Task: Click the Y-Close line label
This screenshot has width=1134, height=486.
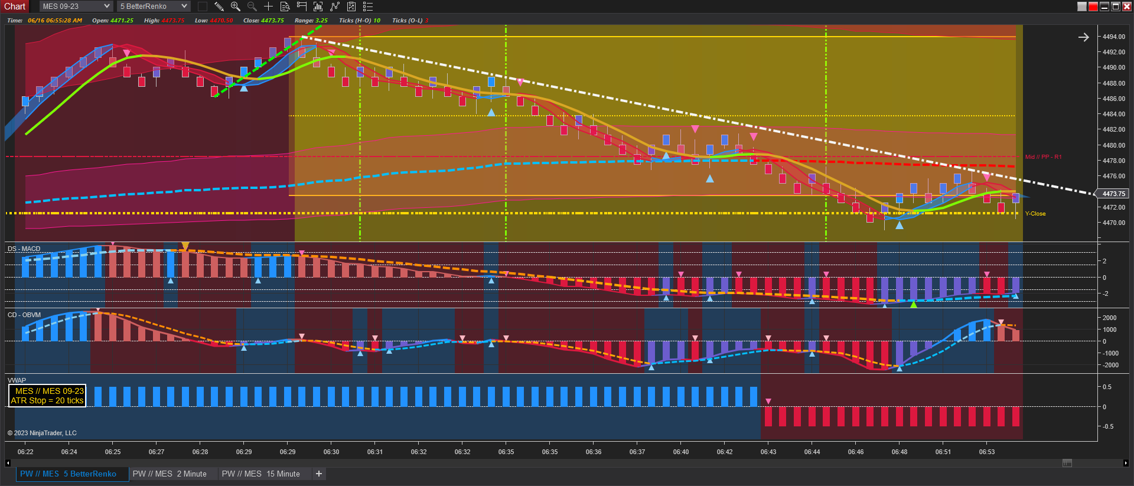Action: [1035, 214]
